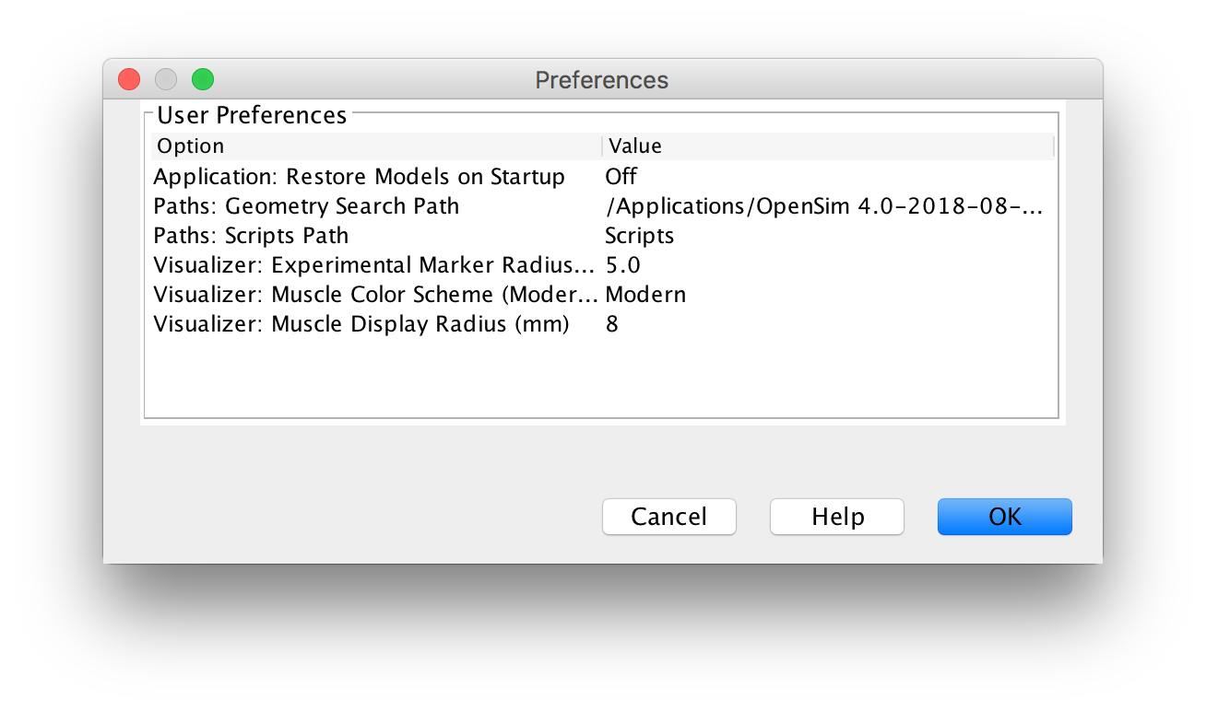Select the Geometry Search Path row
The height and width of the screenshot is (711, 1206).
click(x=306, y=205)
